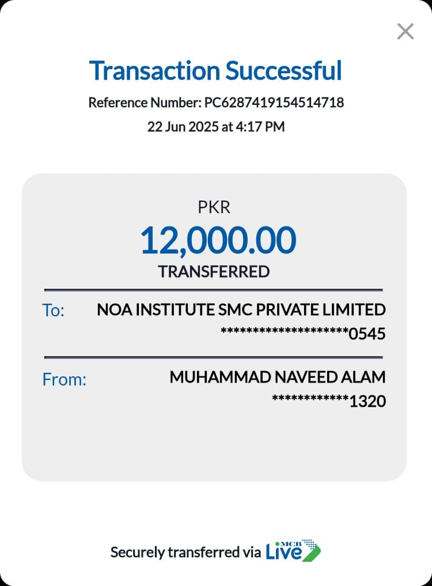Click recipient account ending 0545
Screen dimensions: 432x586
(303, 334)
